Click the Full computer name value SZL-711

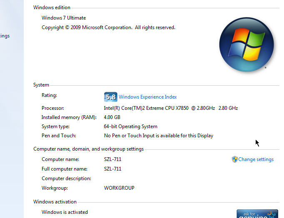coord(112,169)
